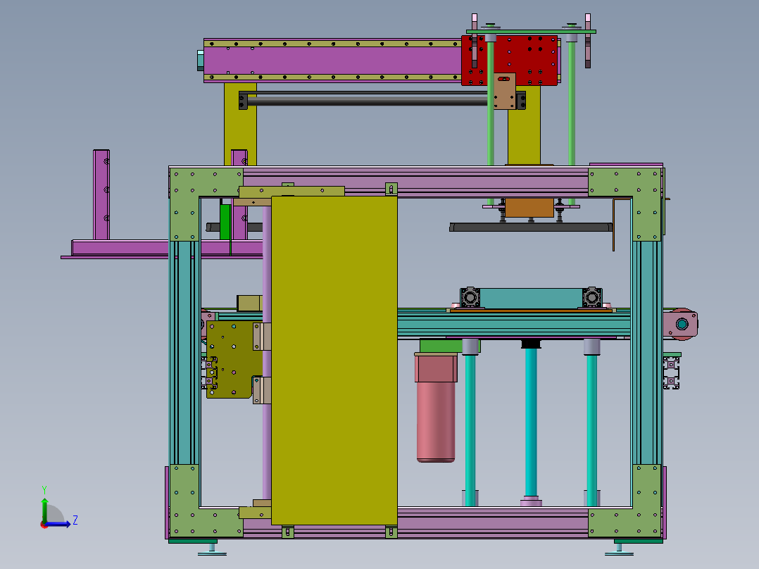Click the red origin ball of the triad

pos(44,525)
